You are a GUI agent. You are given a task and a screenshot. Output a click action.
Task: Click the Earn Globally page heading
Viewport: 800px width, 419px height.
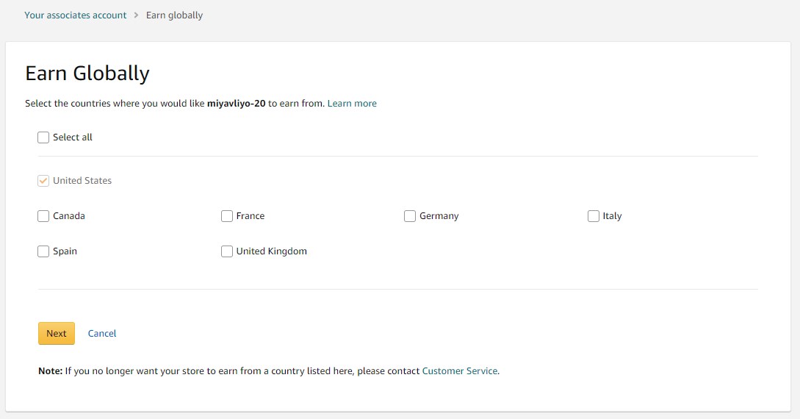pos(87,74)
